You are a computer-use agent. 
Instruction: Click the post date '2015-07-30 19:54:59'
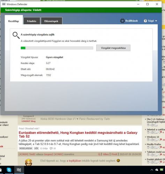(x=130, y=154)
